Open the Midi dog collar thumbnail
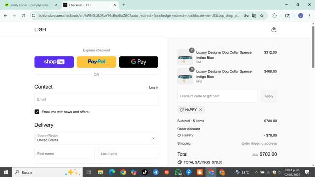 point(185,76)
